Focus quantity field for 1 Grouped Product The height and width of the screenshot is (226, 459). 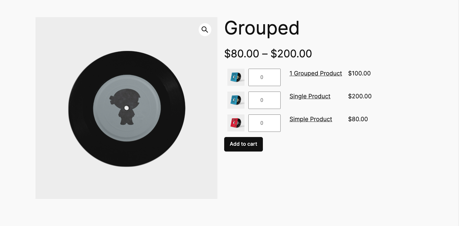264,77
